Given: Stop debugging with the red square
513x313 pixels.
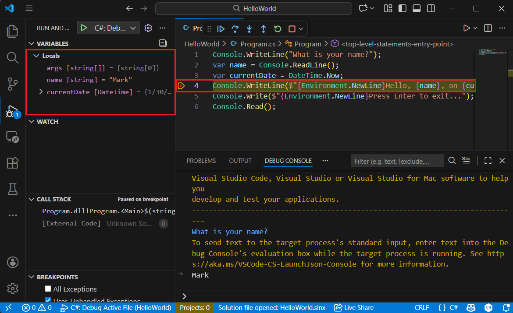Looking at the screenshot, I should pos(292,29).
